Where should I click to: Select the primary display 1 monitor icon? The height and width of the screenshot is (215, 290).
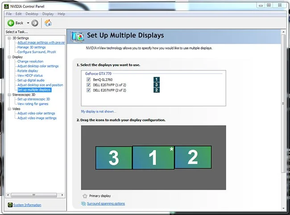click(153, 157)
